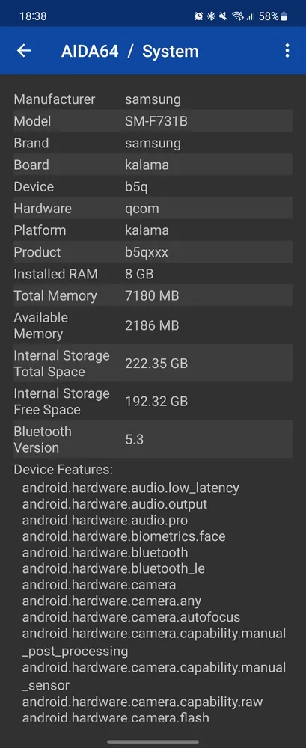306x748 pixels.
Task: Tap the alarm icon in status bar
Action: [198, 16]
